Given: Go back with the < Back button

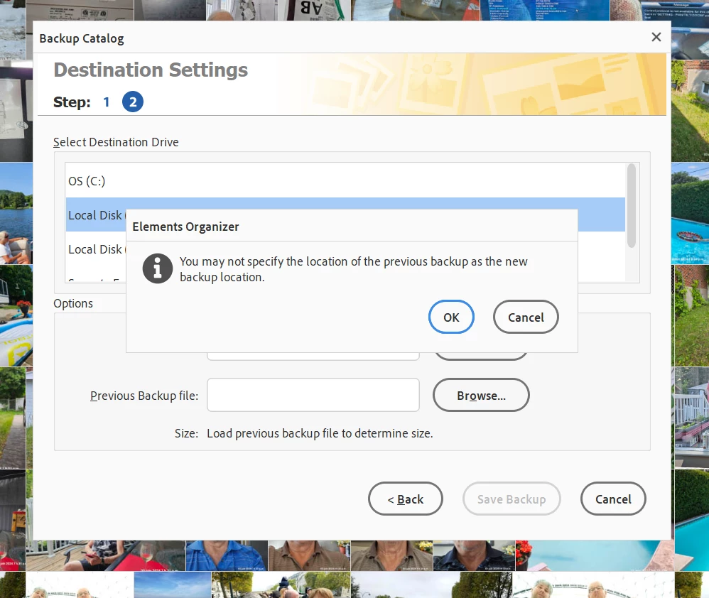Looking at the screenshot, I should click(x=405, y=499).
